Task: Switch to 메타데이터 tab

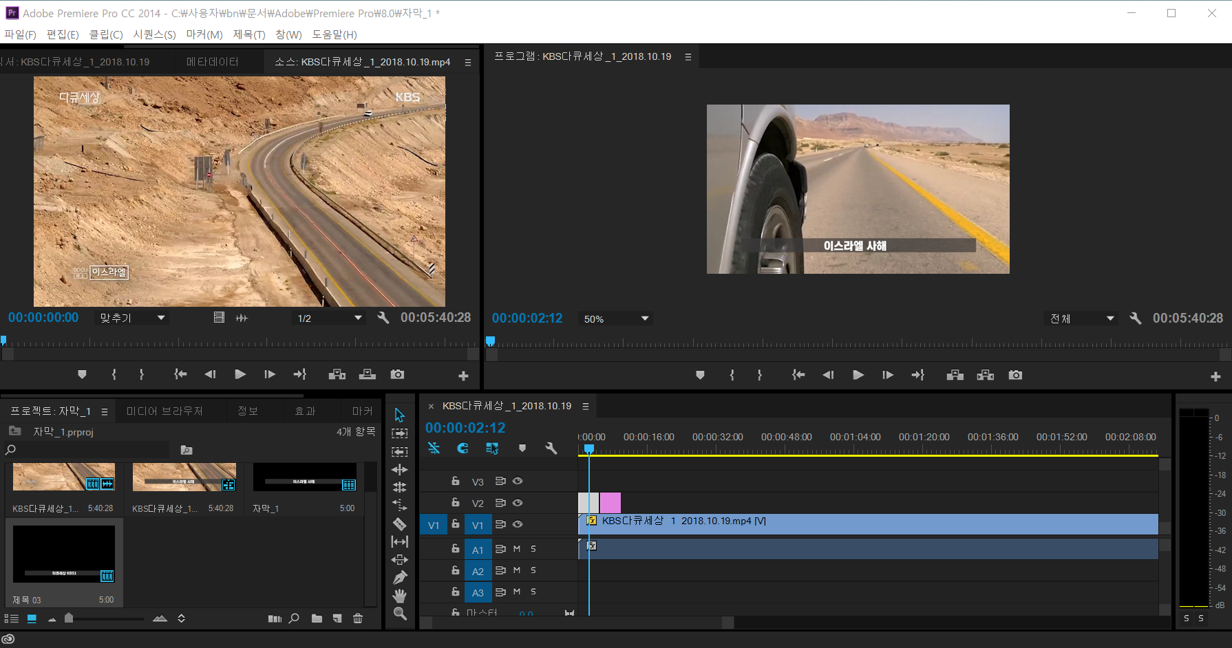Action: [x=213, y=62]
